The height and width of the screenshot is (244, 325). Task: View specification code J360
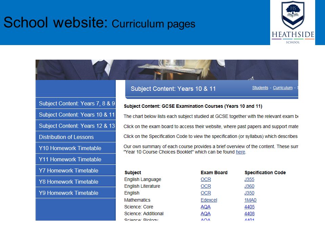point(249,186)
